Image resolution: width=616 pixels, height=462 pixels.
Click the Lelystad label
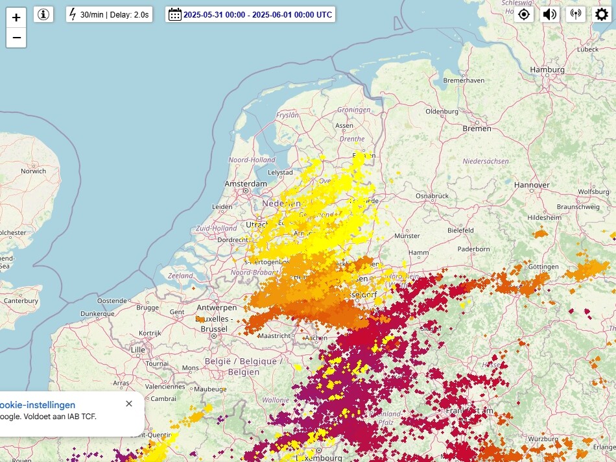[x=280, y=172]
